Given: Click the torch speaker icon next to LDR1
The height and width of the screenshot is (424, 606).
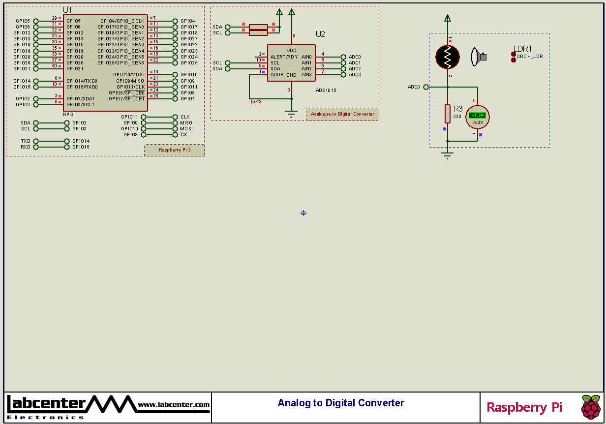Looking at the screenshot, I should point(479,57).
